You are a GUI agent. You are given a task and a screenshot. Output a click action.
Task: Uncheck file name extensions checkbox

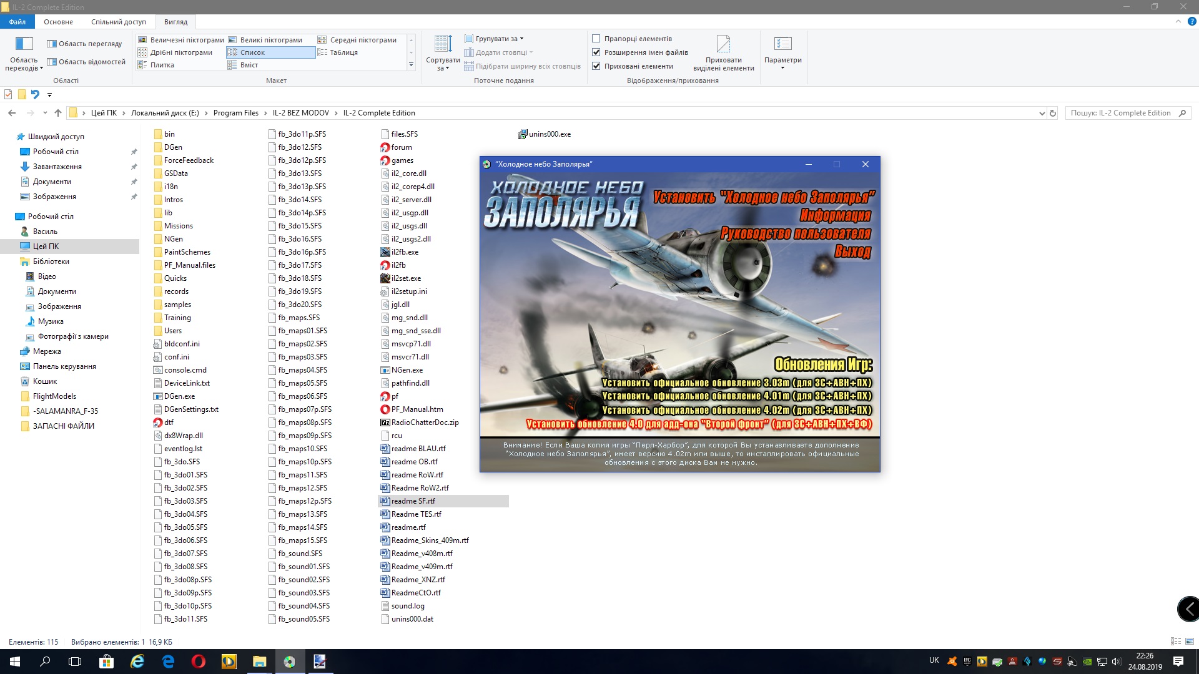pyautogui.click(x=596, y=52)
